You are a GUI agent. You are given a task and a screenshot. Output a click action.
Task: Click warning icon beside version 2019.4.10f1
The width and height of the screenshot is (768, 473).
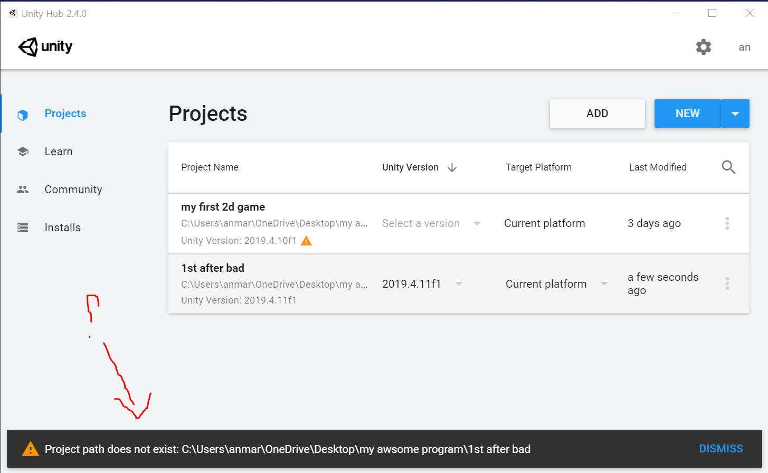(306, 241)
